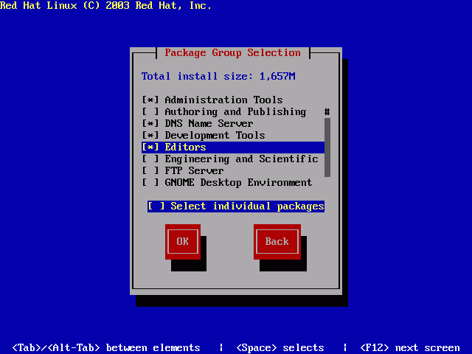Click the Red Hat Linux copyright header
Viewport: 472px width, 354px height.
105,5
